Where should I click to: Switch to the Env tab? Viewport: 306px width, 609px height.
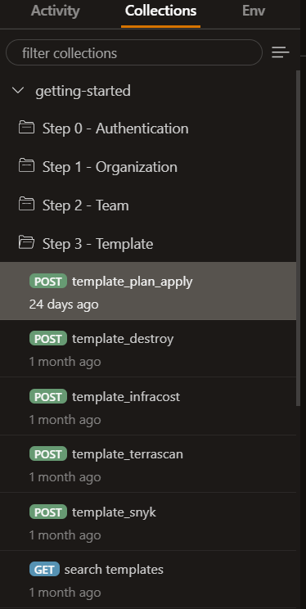click(x=254, y=11)
